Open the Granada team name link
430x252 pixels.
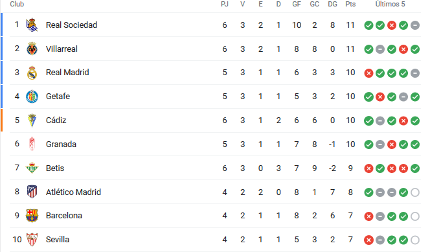point(61,144)
